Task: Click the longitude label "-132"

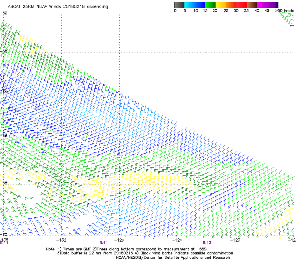Action: [x=61, y=240]
